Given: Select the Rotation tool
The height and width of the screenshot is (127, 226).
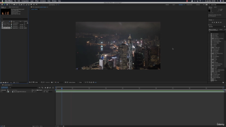Looking at the screenshot, I should pyautogui.click(x=12, y=5).
